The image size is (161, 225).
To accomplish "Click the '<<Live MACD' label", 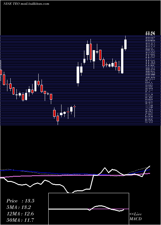I will tap(136, 216).
